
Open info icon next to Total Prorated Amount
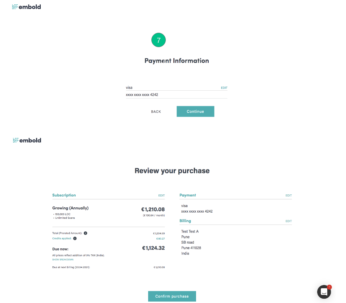click(85, 233)
